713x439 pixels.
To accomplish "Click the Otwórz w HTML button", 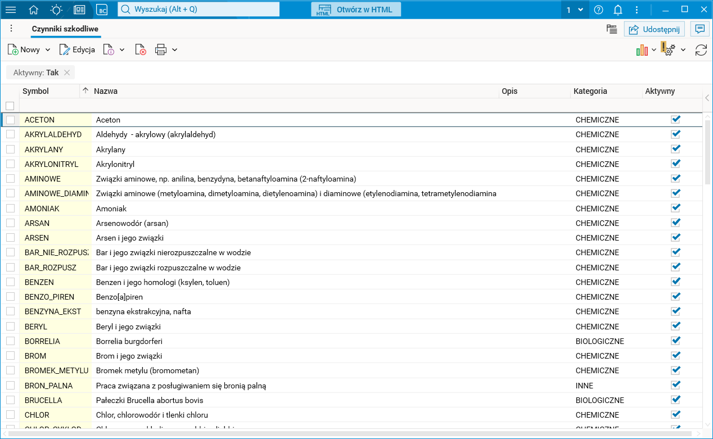I will tap(355, 10).
